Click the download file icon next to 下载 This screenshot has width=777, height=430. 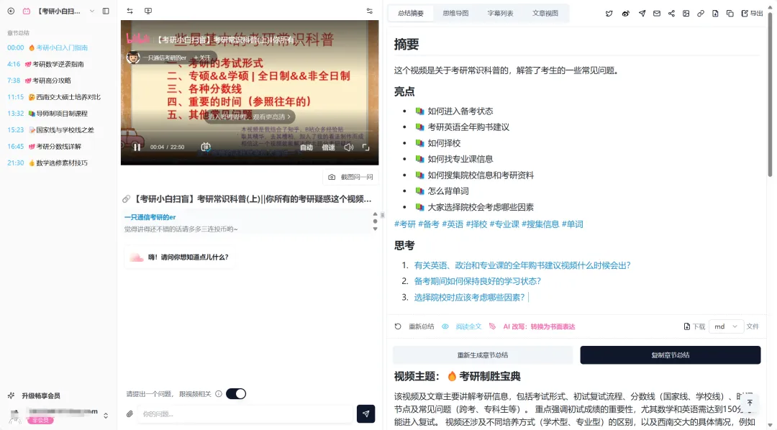click(x=689, y=326)
